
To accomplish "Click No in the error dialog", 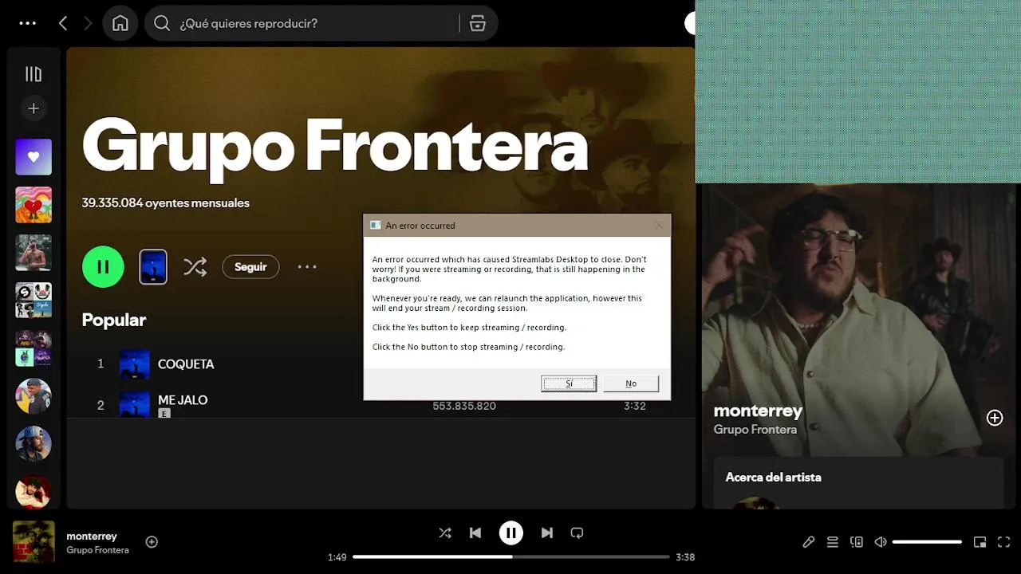I will pos(631,383).
